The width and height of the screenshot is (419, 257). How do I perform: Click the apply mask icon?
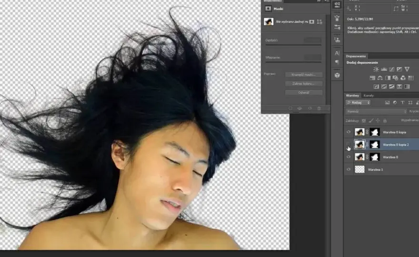pyautogui.click(x=299, y=109)
